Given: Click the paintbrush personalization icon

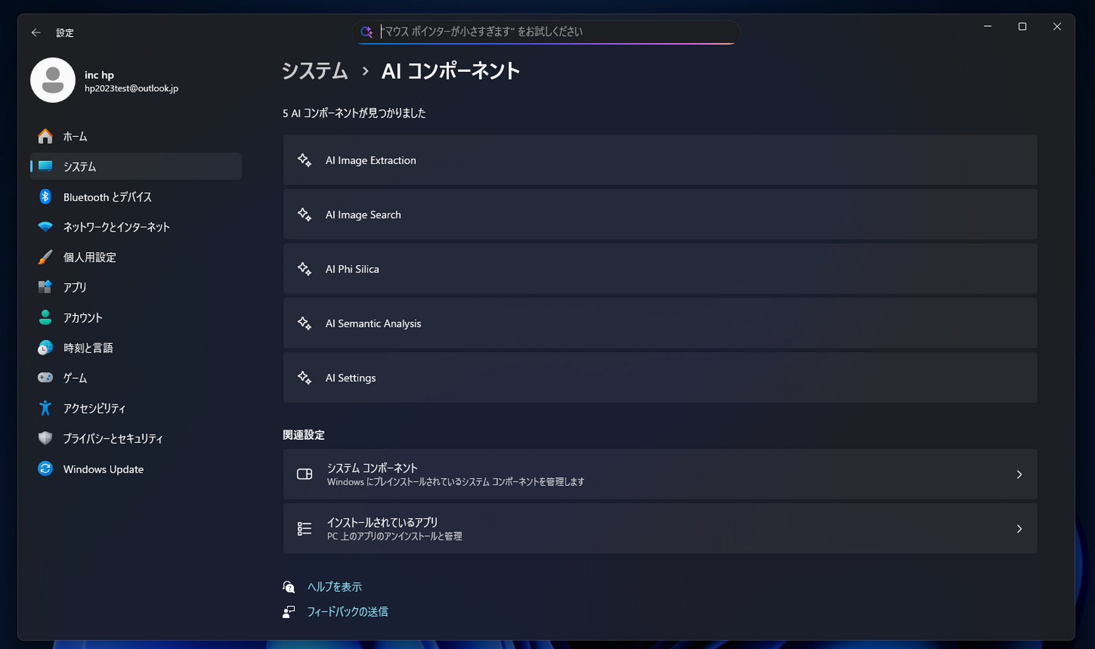Looking at the screenshot, I should (45, 257).
